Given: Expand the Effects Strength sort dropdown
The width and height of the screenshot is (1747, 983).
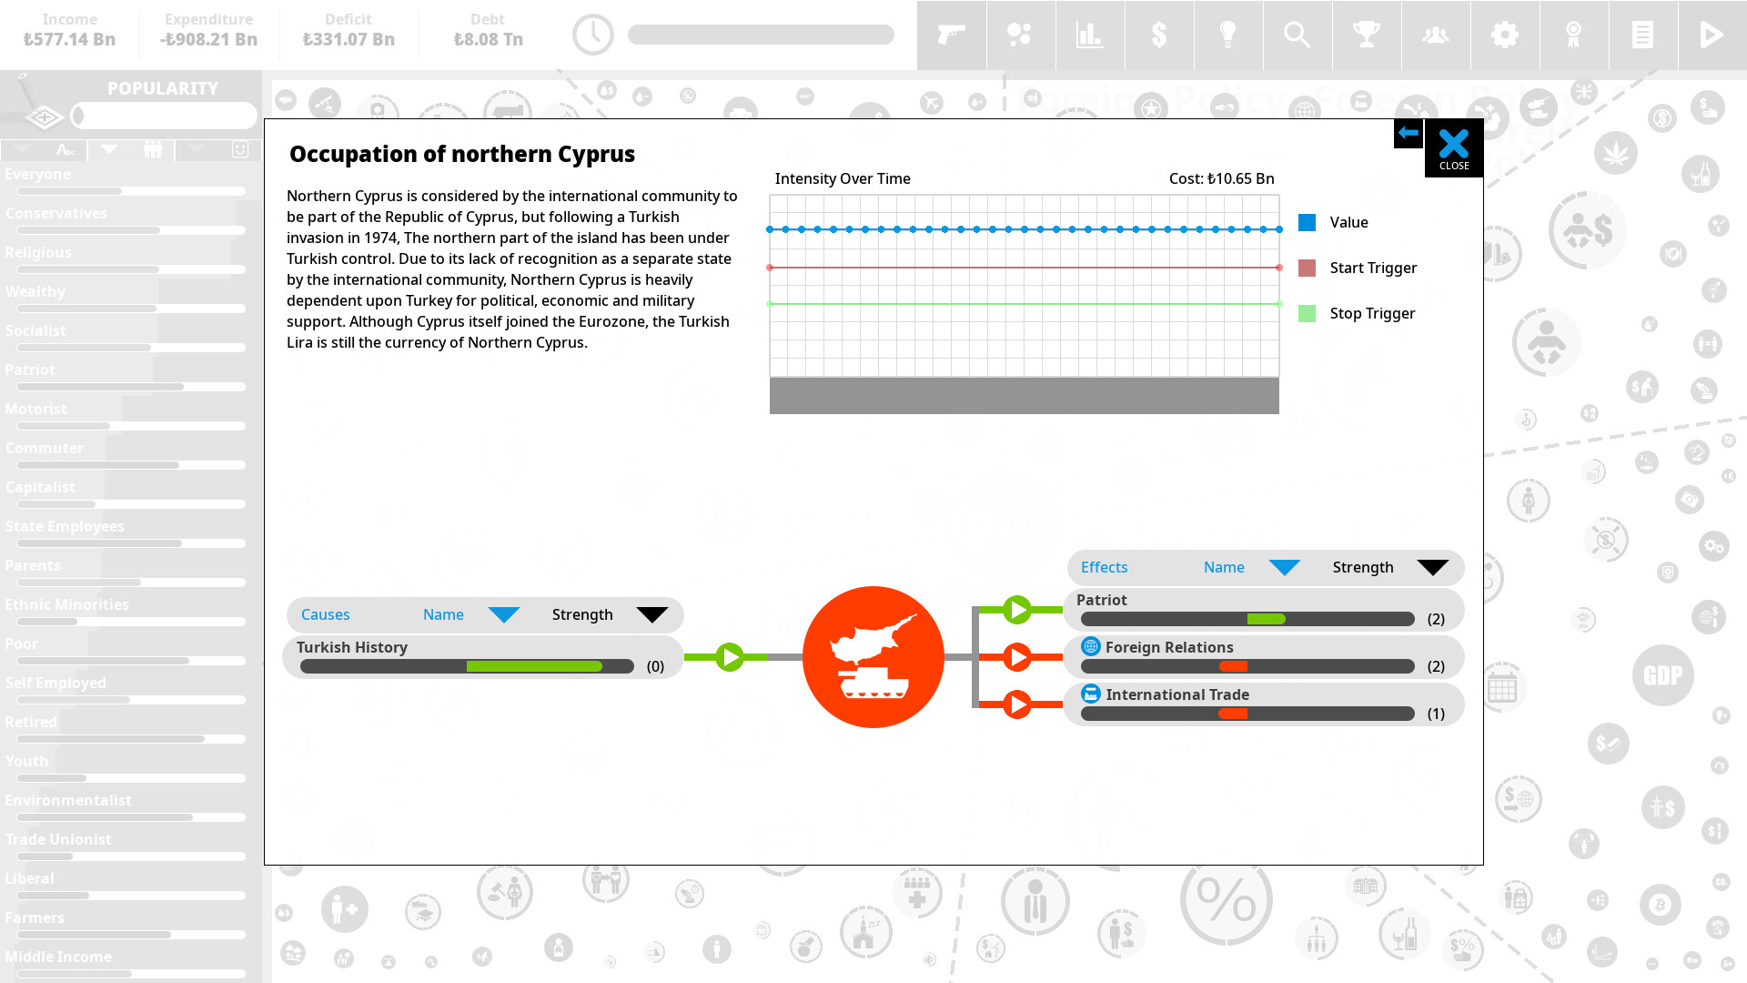Looking at the screenshot, I should (x=1429, y=566).
